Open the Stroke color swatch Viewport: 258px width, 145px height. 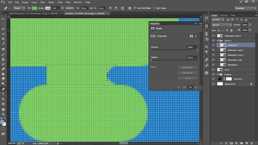[x=48, y=8]
